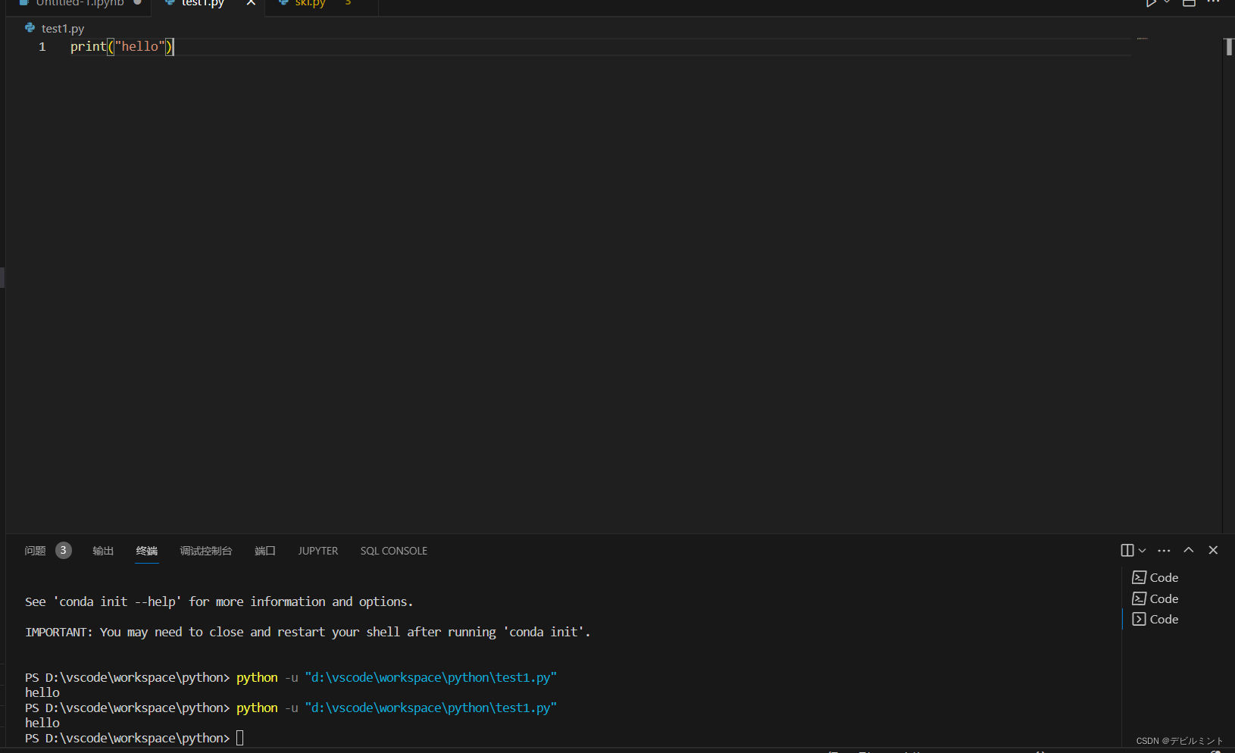Split the editor to the right

(x=1188, y=3)
